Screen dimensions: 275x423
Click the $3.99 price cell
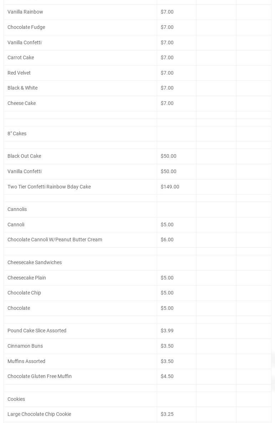[x=167, y=331]
